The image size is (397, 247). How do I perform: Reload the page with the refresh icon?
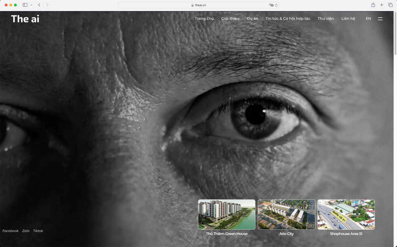pos(276,5)
